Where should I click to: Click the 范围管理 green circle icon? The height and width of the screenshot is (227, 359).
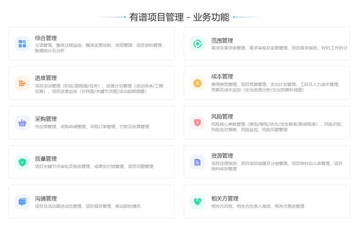pyautogui.click(x=197, y=44)
